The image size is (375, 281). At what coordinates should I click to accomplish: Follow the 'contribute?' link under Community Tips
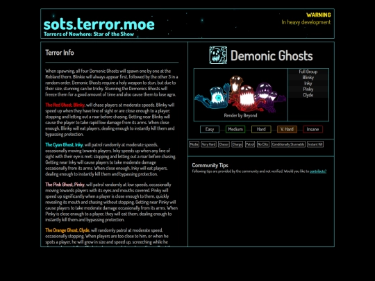click(x=318, y=171)
